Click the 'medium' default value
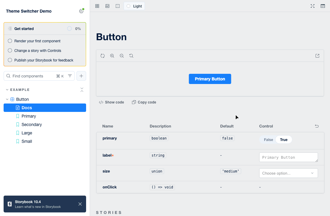This screenshot has width=330, height=216. click(x=230, y=171)
